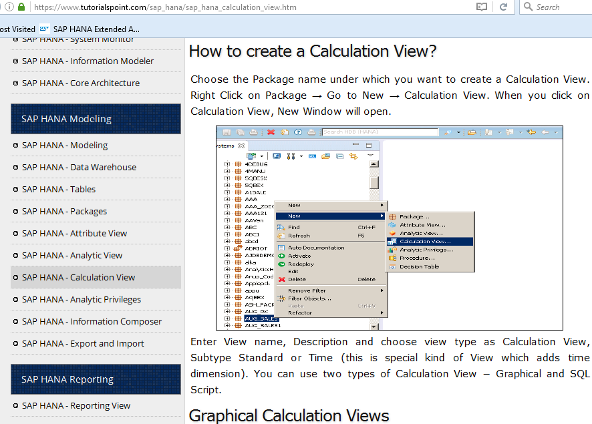Click the green padlock security icon
The image size is (592, 424).
(x=21, y=7)
